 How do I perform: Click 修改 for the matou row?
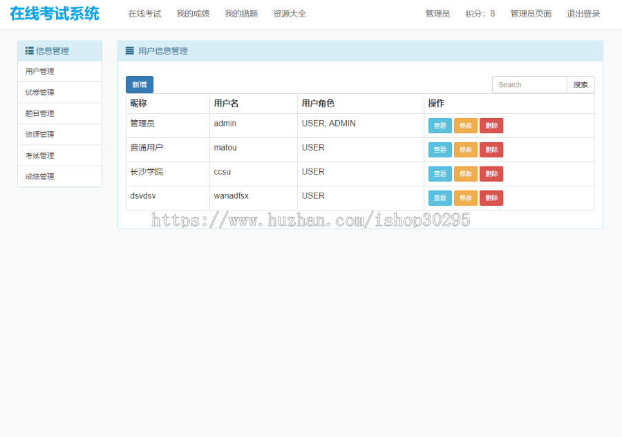(x=466, y=150)
